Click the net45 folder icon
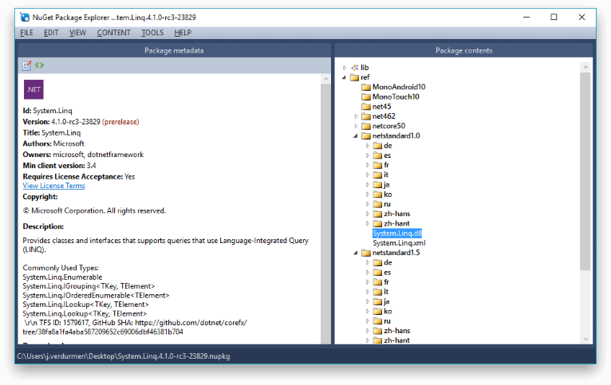This screenshot has width=611, height=385. tap(366, 107)
